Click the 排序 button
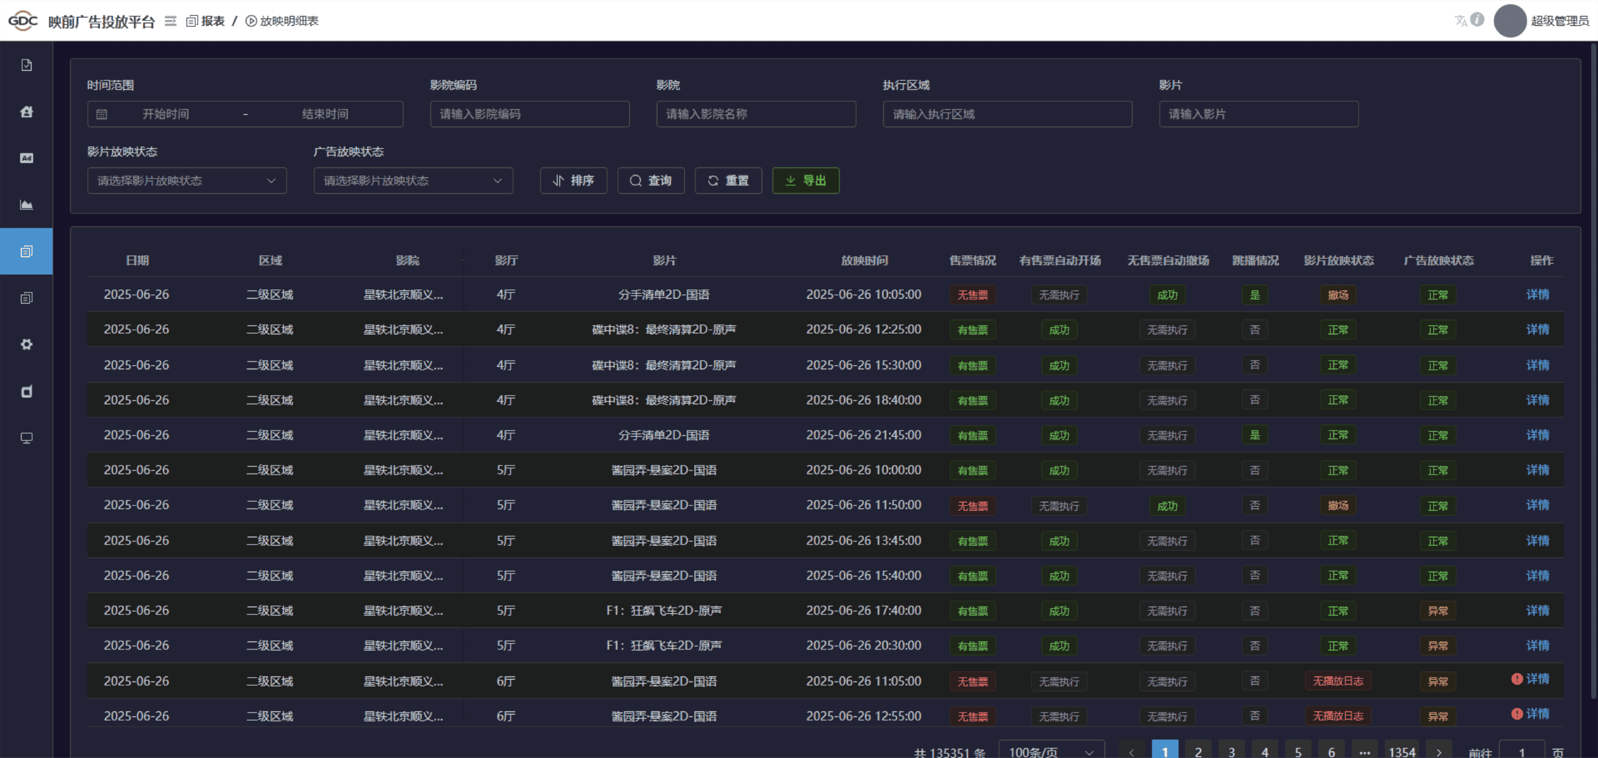1598x758 pixels. click(x=573, y=181)
